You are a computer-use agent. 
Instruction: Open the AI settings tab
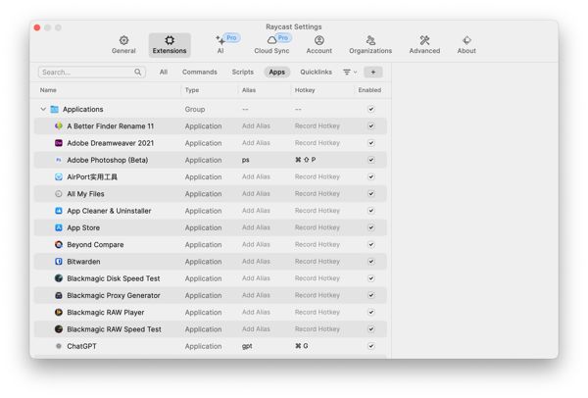pyautogui.click(x=220, y=45)
